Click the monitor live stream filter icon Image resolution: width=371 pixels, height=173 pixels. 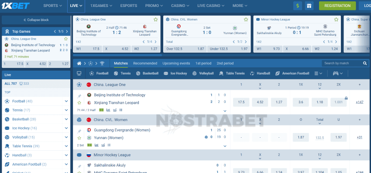pos(79,74)
